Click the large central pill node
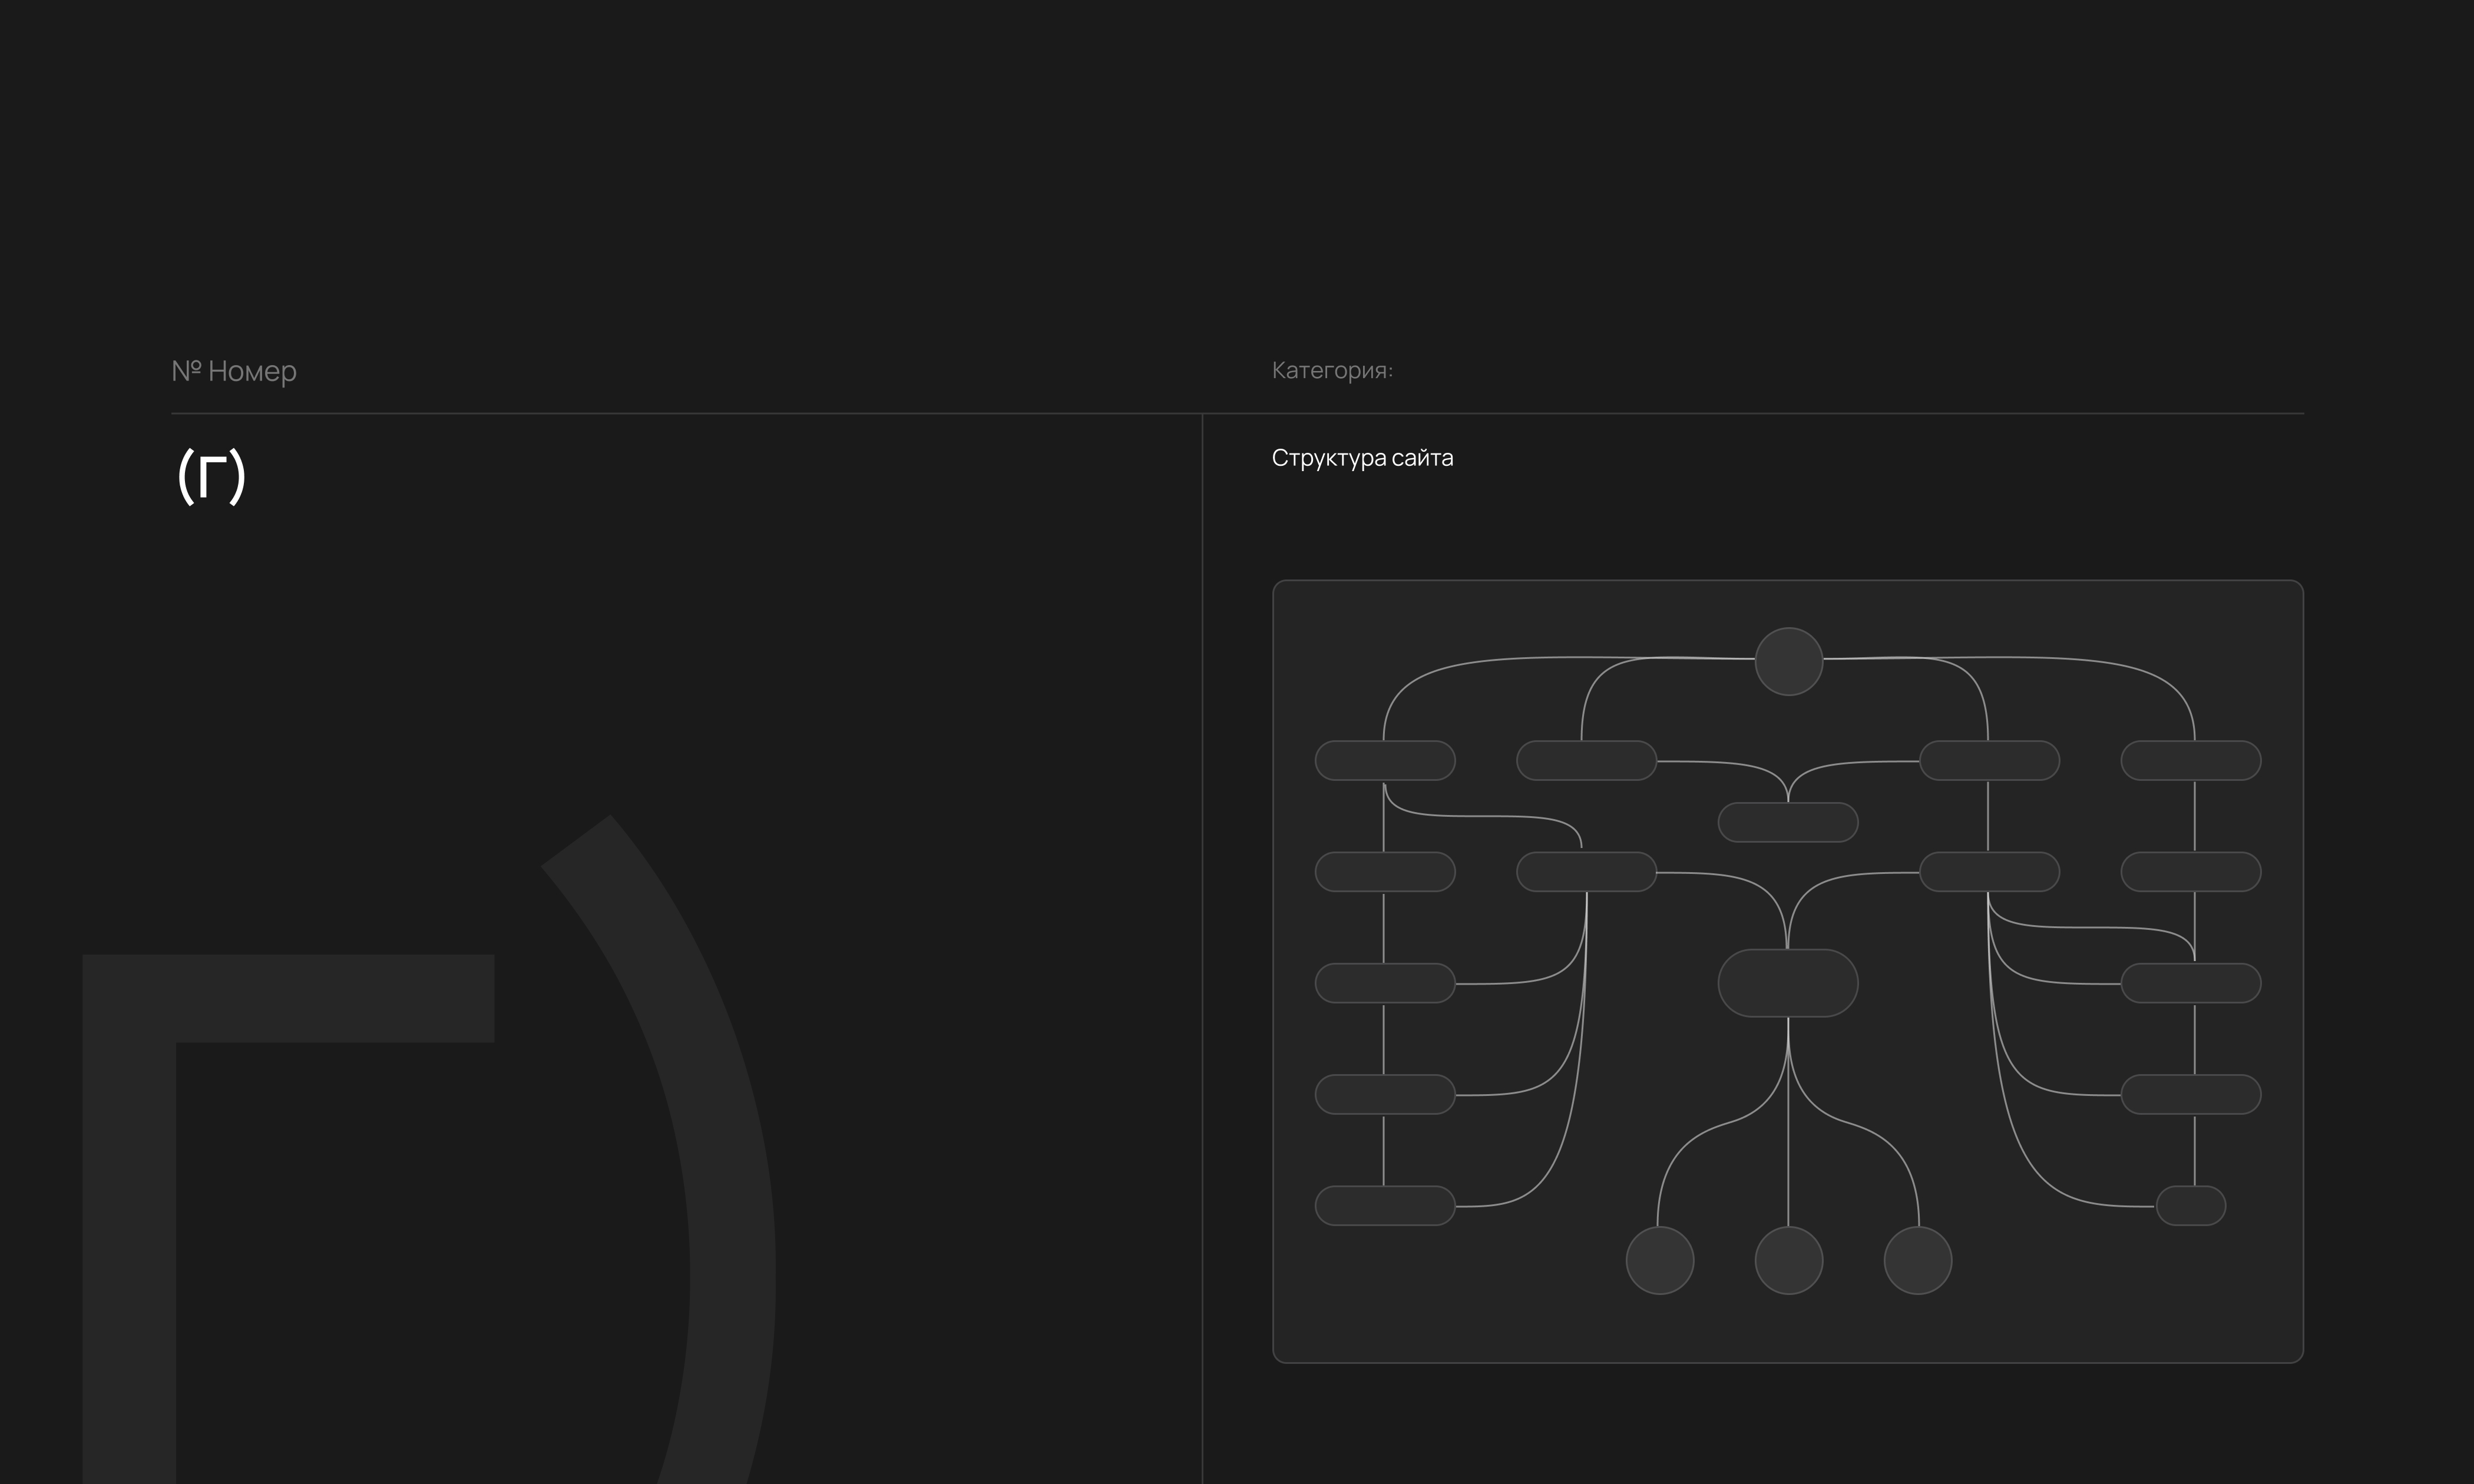2474x1484 pixels. 1787,983
